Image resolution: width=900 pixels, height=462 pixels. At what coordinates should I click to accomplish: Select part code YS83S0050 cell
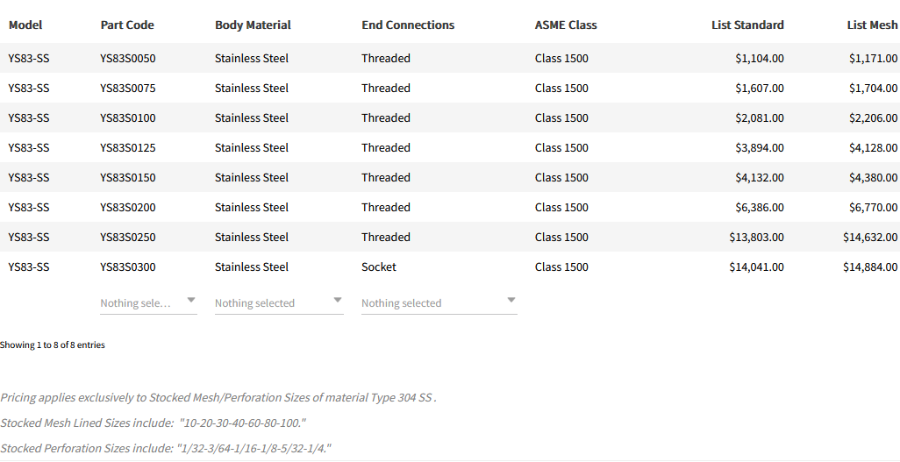pos(128,59)
